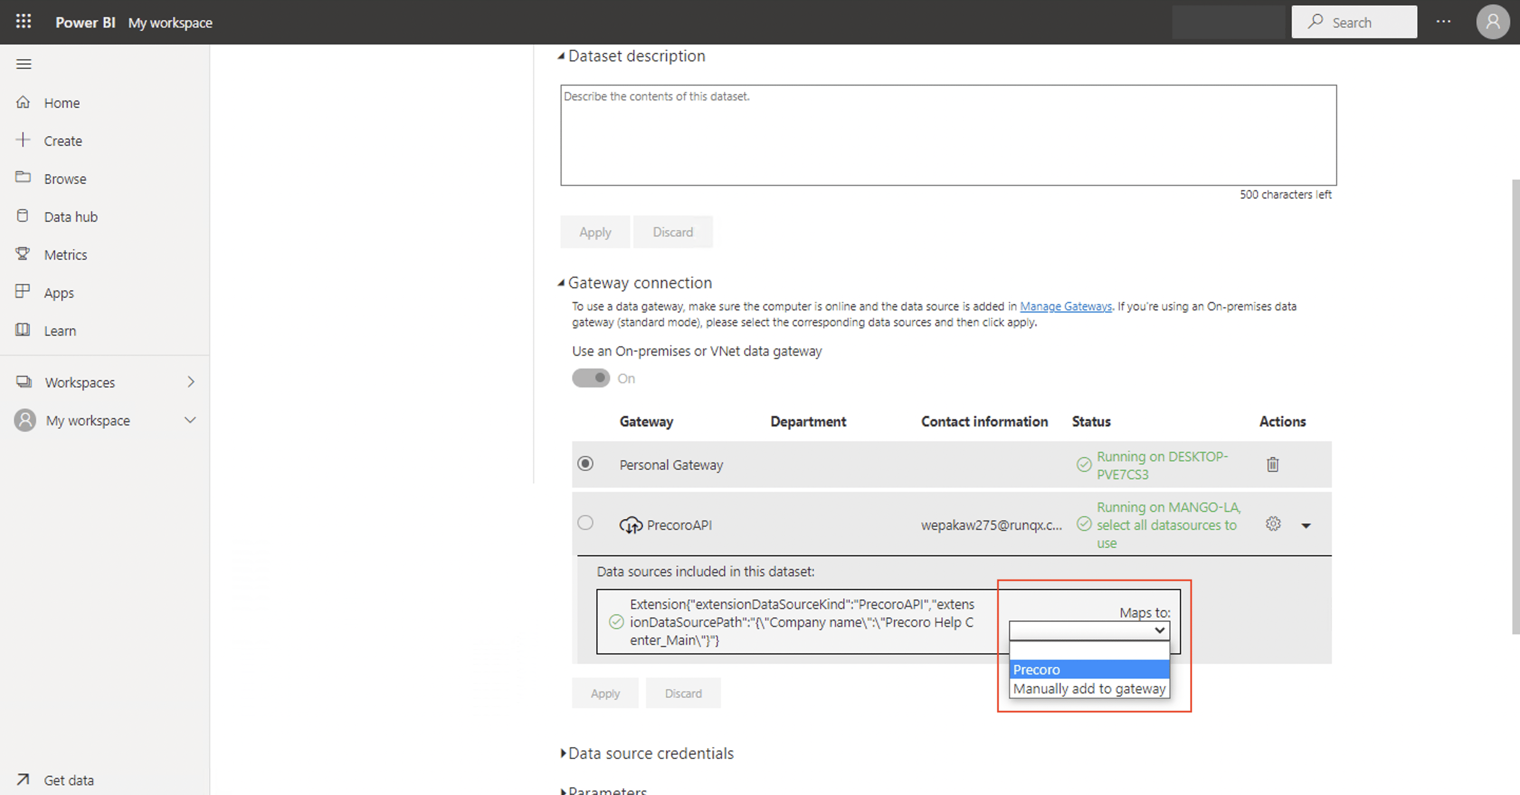Expand the Workspaces flyout chevron
Viewport: 1520px width, 795px height.
[x=191, y=382]
